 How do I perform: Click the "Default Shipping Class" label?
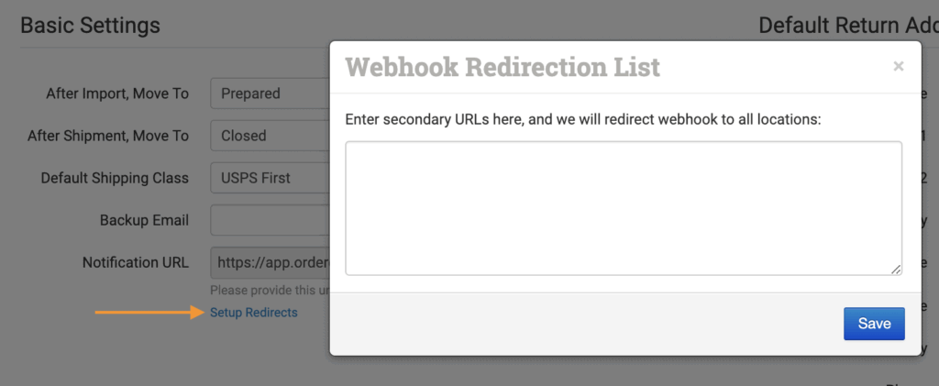tap(115, 178)
